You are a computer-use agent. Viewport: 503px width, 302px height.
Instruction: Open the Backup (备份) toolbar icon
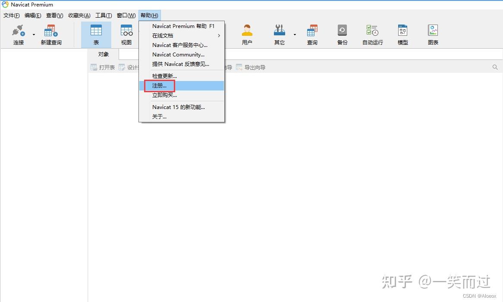tap(342, 31)
